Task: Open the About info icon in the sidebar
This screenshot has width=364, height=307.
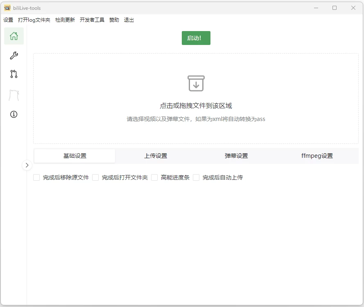Action: [x=14, y=114]
